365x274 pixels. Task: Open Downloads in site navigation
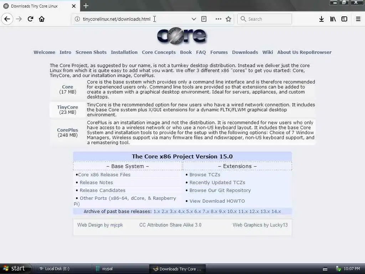(x=245, y=52)
